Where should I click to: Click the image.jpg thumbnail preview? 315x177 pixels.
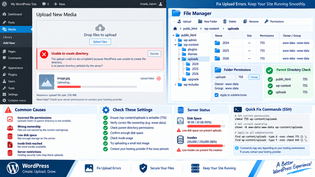(x=47, y=82)
